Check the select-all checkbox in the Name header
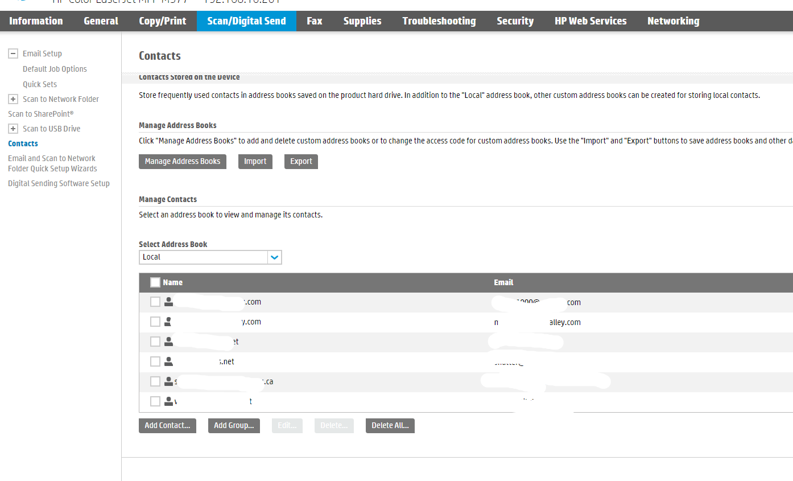Image resolution: width=793 pixels, height=481 pixels. (155, 282)
